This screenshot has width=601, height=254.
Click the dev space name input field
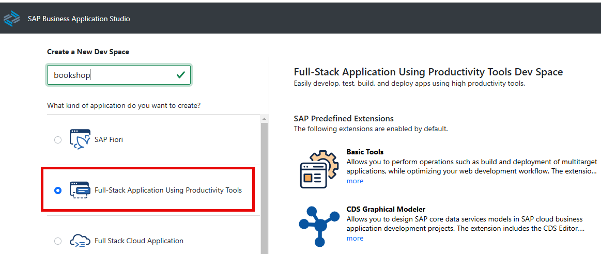(x=119, y=75)
